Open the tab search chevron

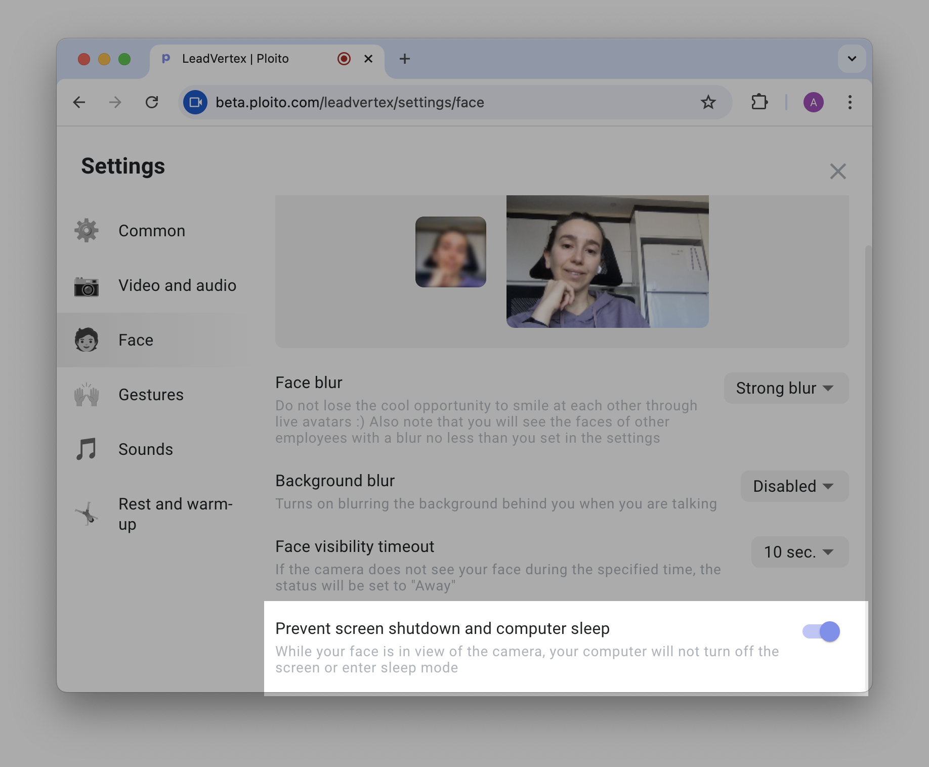pos(852,59)
